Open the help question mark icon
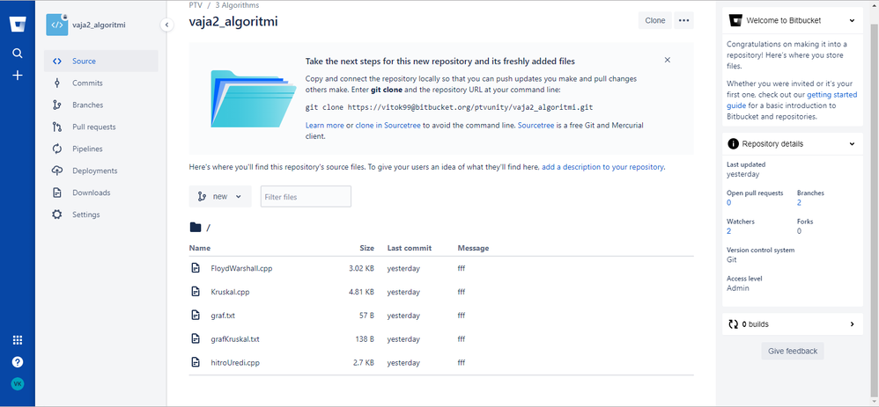The image size is (879, 407). point(18,361)
